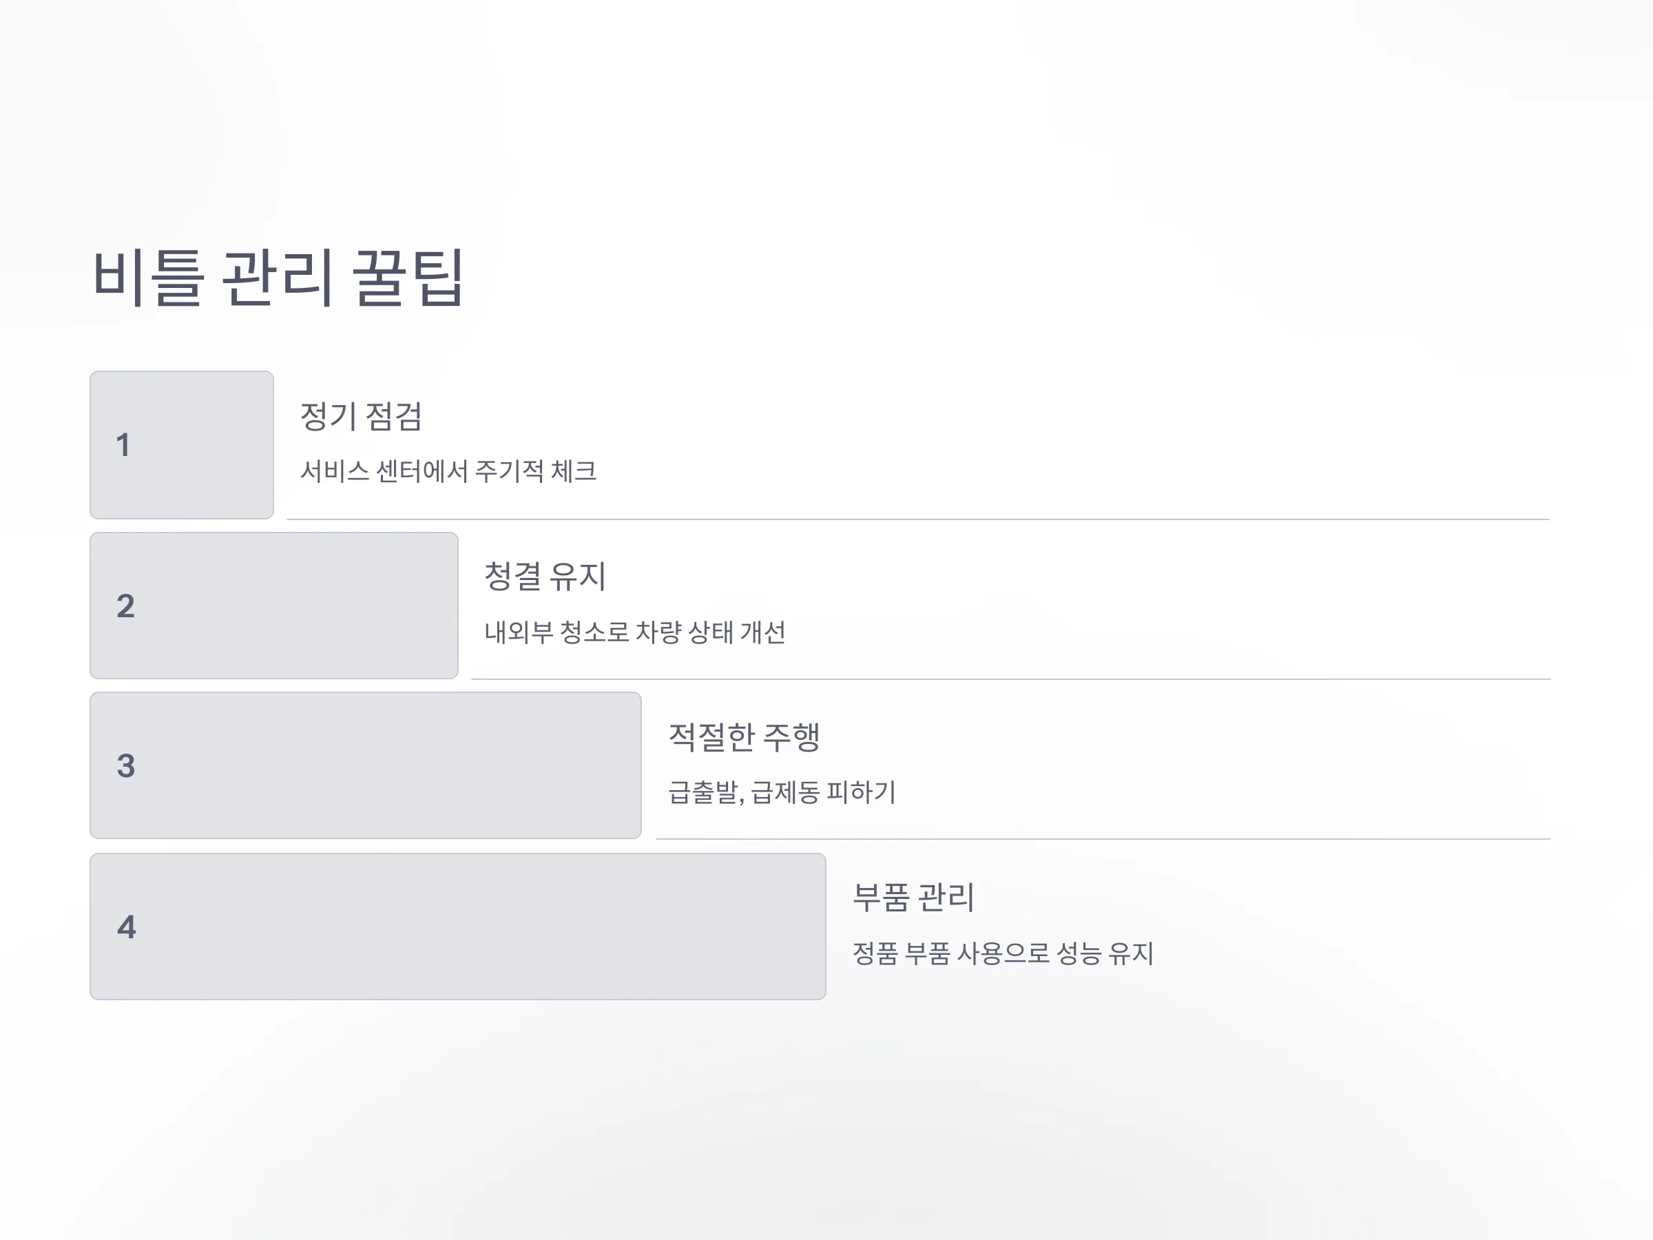
Task: Select the numbered box labeled 2
Action: point(273,606)
